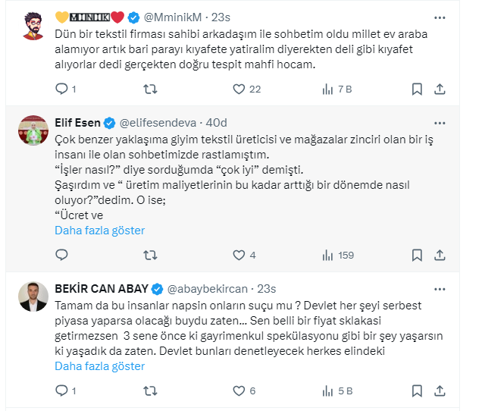Reply to MminikM's tweet

click(62, 89)
